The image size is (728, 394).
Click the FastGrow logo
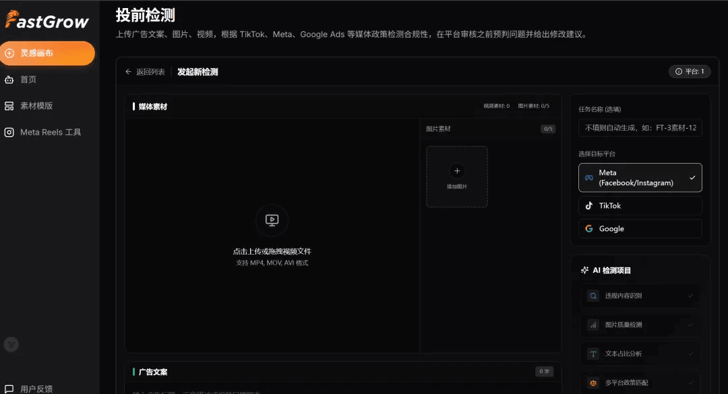[x=46, y=20]
